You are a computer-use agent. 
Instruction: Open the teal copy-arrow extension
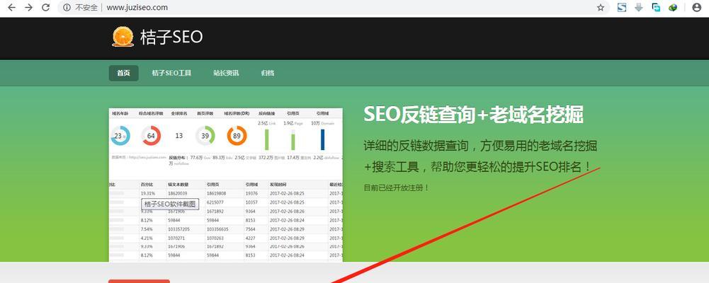click(x=656, y=7)
